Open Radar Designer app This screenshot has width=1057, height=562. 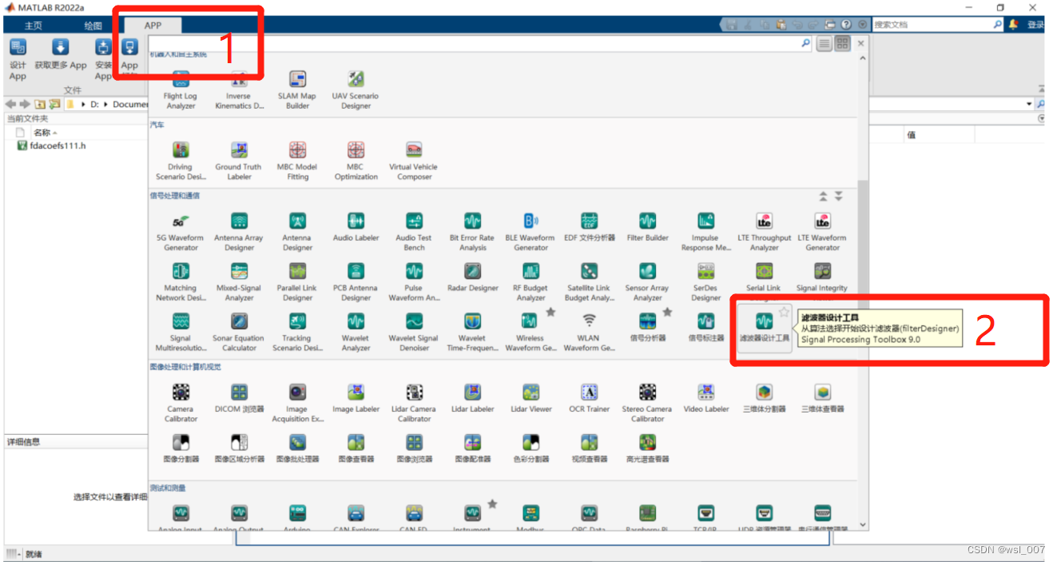(x=472, y=277)
